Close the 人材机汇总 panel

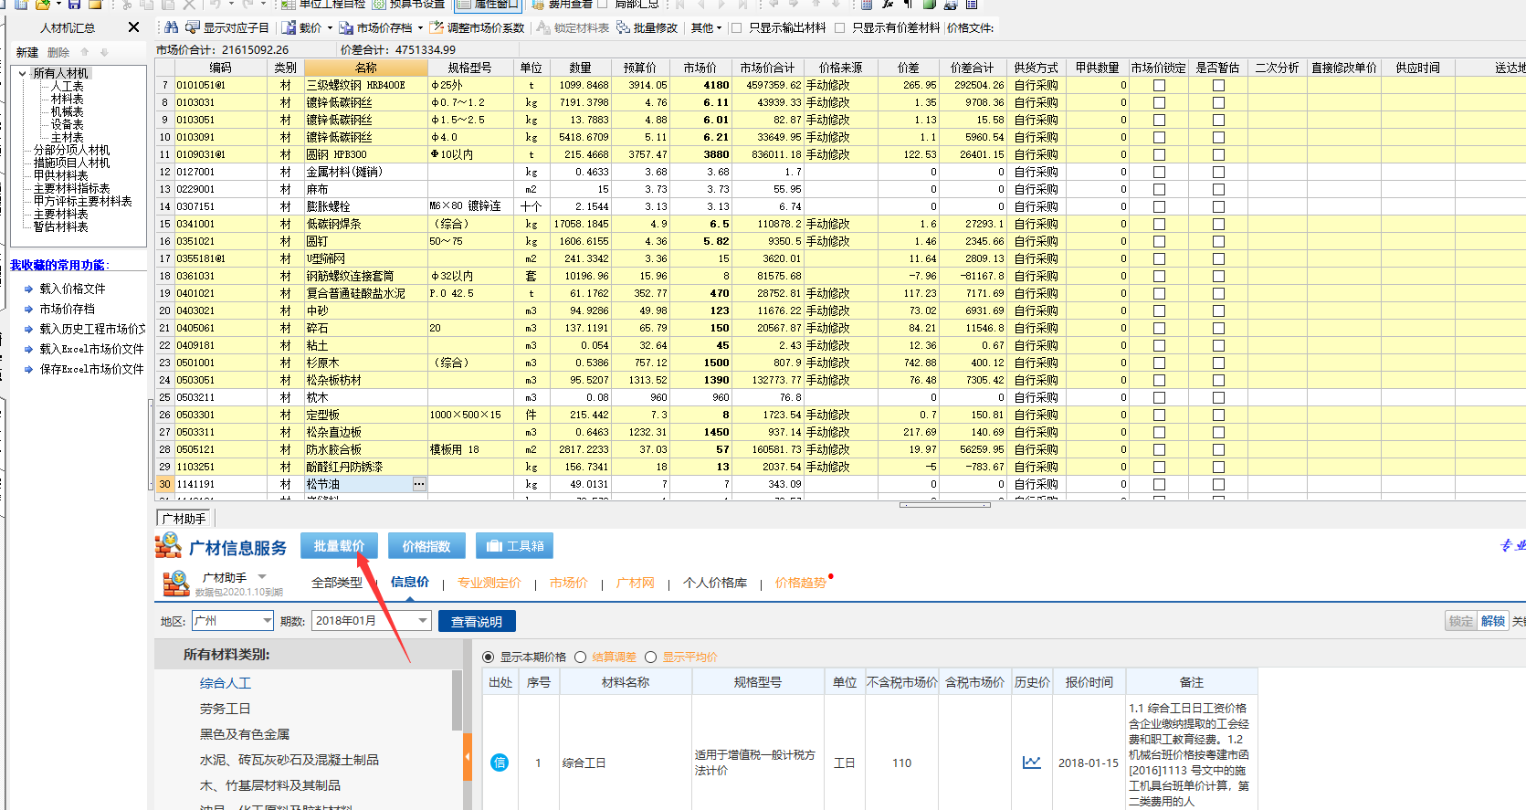point(133,27)
